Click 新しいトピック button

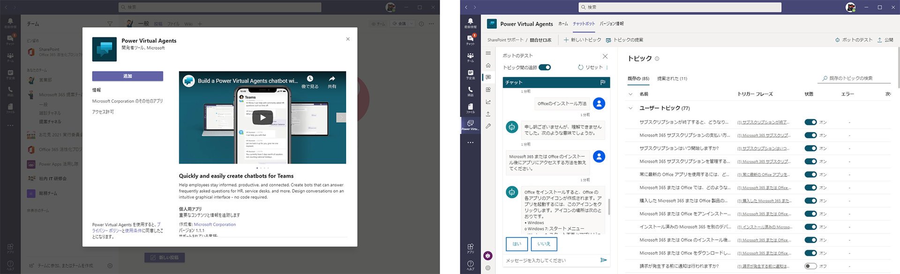(x=582, y=40)
